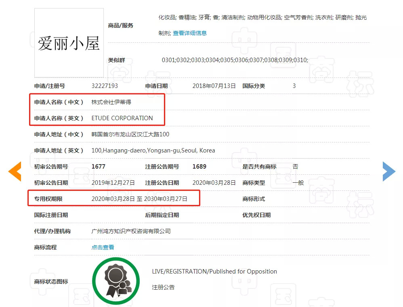Click the 国际注册日期 label
Screen dimensions: 403x307
pyautogui.click(x=51, y=215)
